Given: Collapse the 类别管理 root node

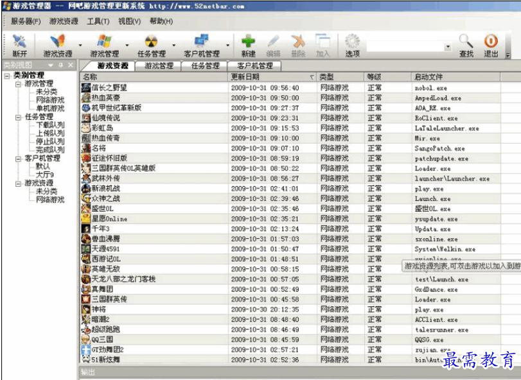Looking at the screenshot, I should [x=7, y=76].
